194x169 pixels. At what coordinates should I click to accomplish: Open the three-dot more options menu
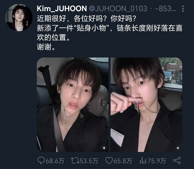[x=183, y=9]
